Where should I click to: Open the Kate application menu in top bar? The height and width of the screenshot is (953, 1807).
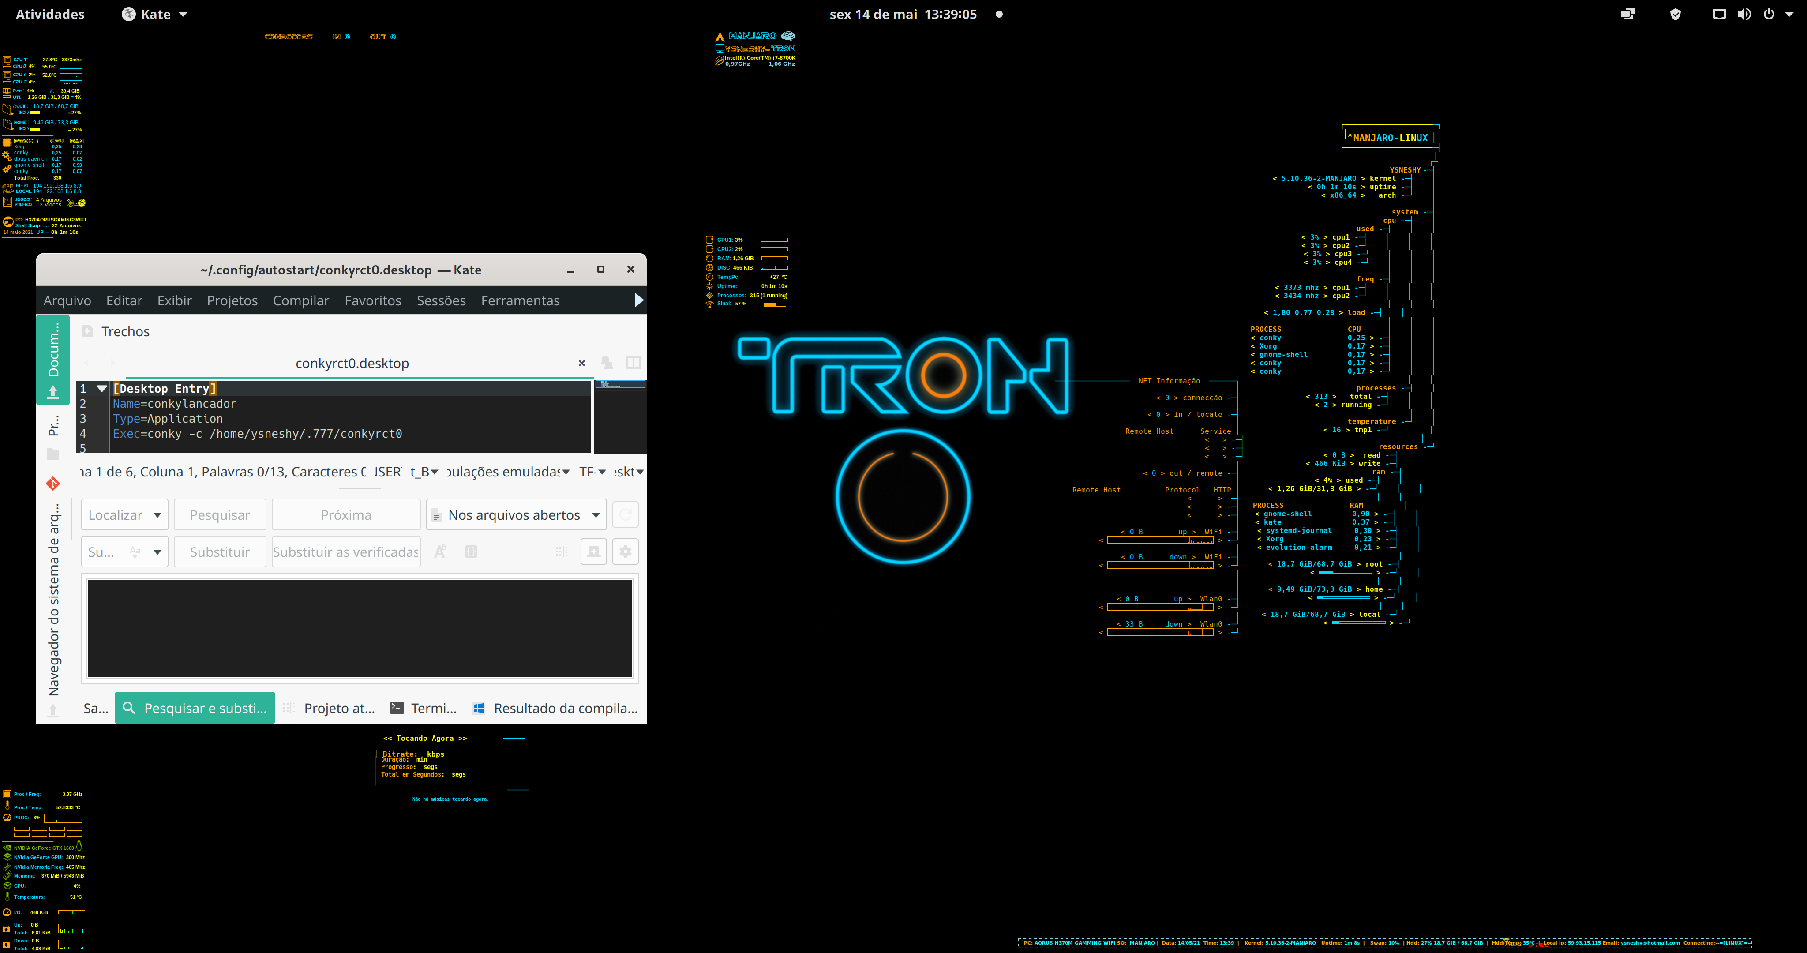pos(154,14)
